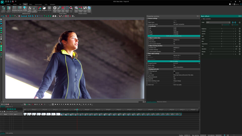
Task: Enable the Vertical flip checkbox
Action: tap(232, 25)
